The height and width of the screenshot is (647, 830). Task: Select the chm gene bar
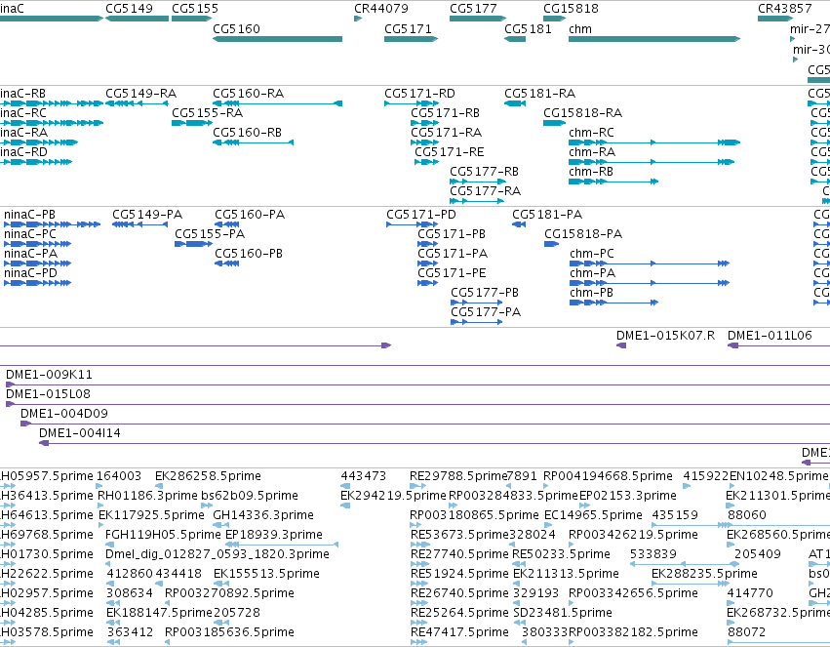(654, 39)
